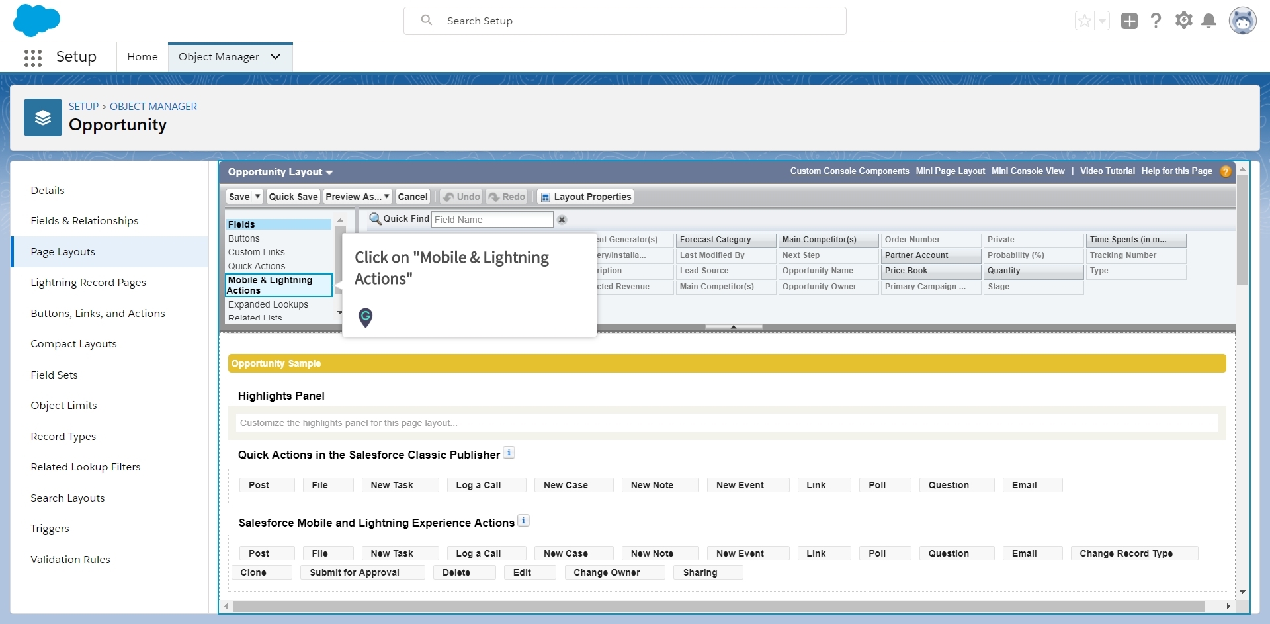1270x624 pixels.
Task: Click the vertical scrollbar down arrow
Action: tap(1242, 592)
